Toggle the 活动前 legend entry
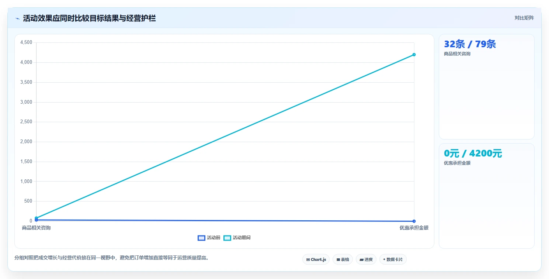The height and width of the screenshot is (279, 549). click(209, 238)
